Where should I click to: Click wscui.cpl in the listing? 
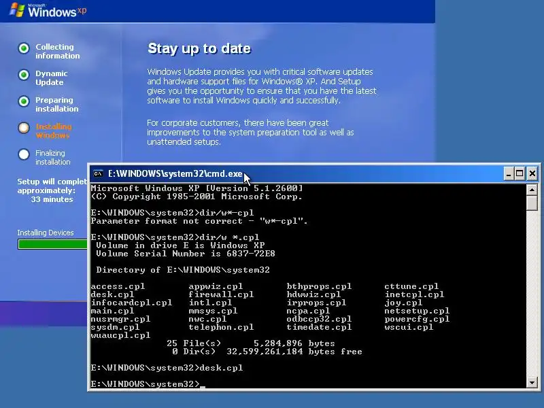[409, 327]
